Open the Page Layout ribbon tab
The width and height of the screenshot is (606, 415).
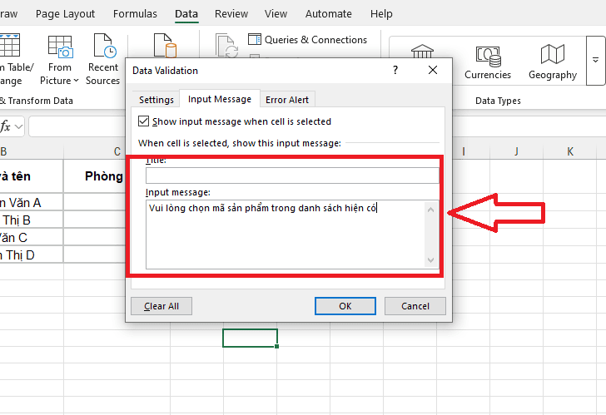click(65, 14)
